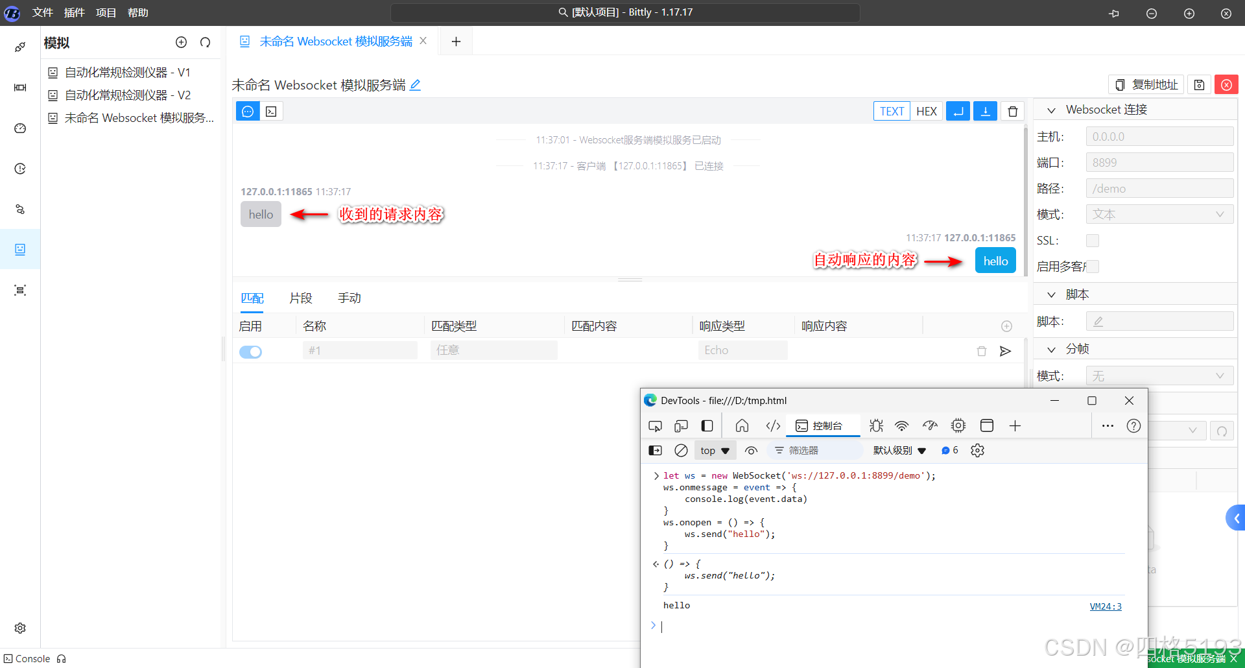The image size is (1245, 668).
Task: Select 自动化常规检测仪器 - V1 in list
Action: coord(127,73)
